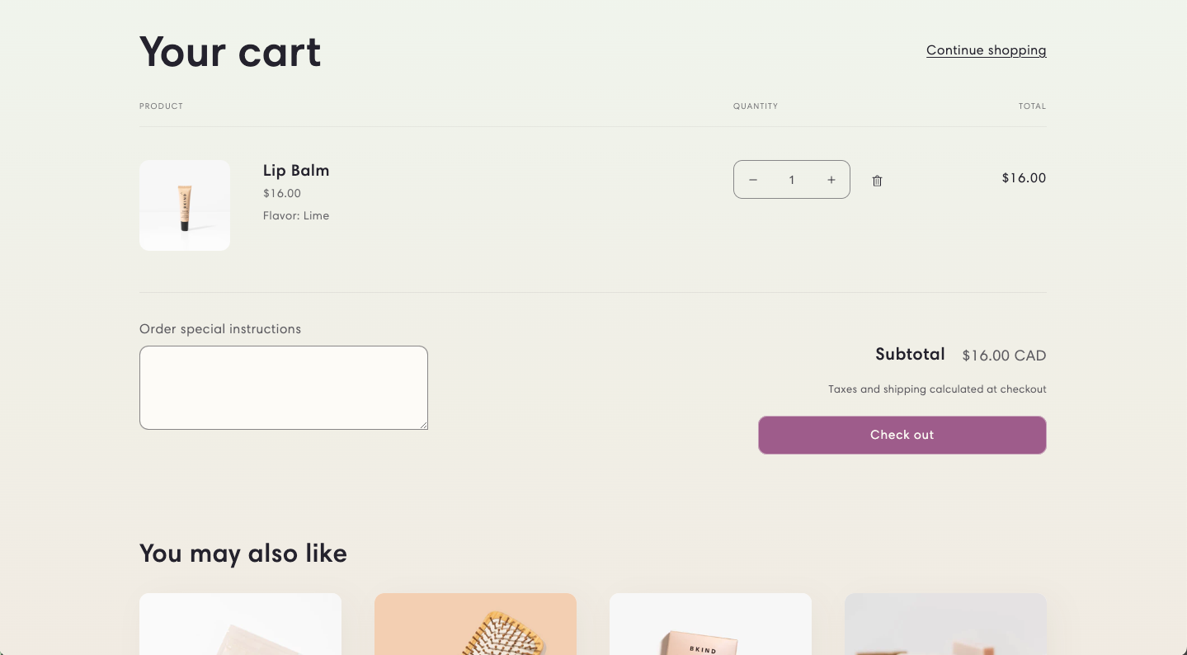1187x655 pixels.
Task: Click the trash icon to remove Lip Balm
Action: pos(877,181)
